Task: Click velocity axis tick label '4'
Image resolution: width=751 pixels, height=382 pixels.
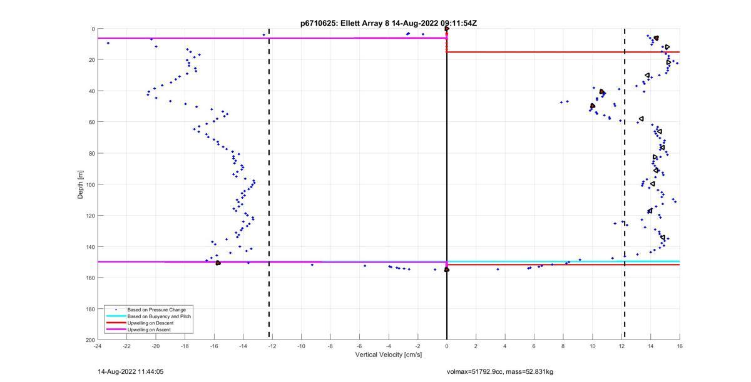Action: tap(505, 346)
